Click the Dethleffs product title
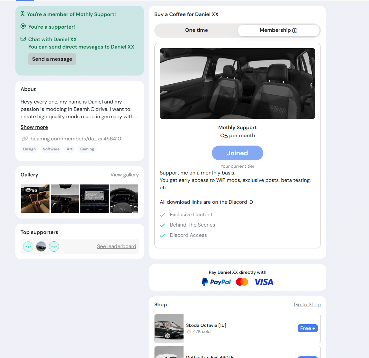Viewport: 369px width, 358px height. tap(210, 356)
